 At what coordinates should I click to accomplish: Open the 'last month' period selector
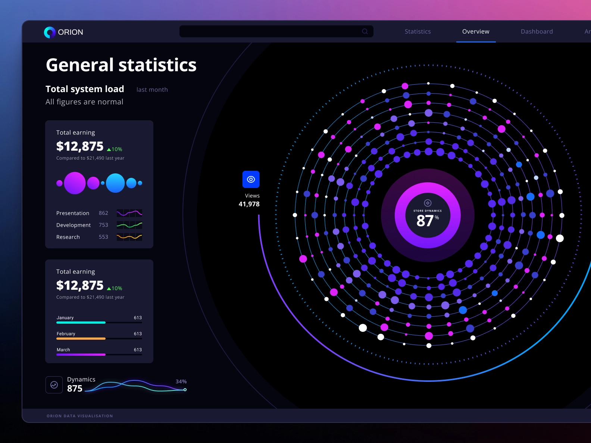click(152, 90)
